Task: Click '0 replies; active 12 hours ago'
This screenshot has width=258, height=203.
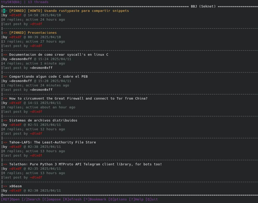Action: [x=34, y=129]
